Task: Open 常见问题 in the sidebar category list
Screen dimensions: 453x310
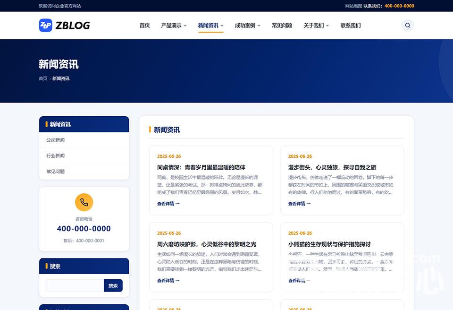Action: tap(56, 172)
